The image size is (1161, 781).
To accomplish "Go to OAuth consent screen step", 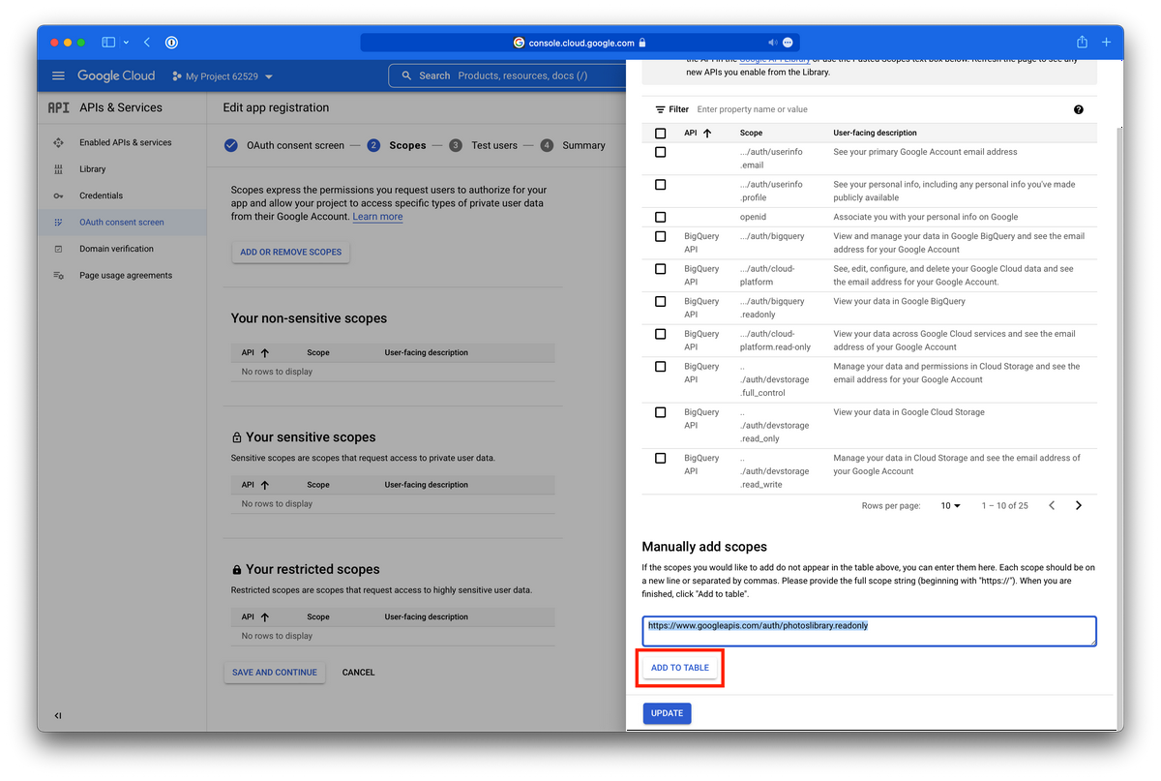I will pyautogui.click(x=284, y=145).
